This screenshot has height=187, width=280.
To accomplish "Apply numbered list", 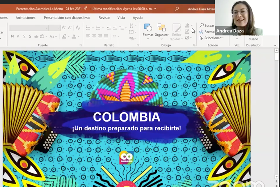I will coord(98,28).
